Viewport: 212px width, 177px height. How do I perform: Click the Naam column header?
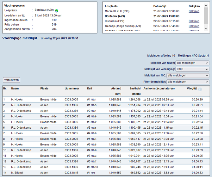(x=15, y=88)
